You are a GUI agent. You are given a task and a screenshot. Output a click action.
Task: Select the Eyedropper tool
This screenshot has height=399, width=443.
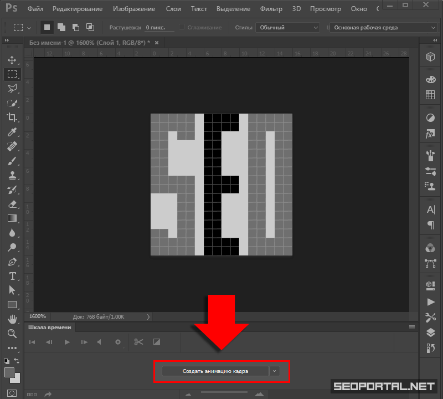[12, 132]
